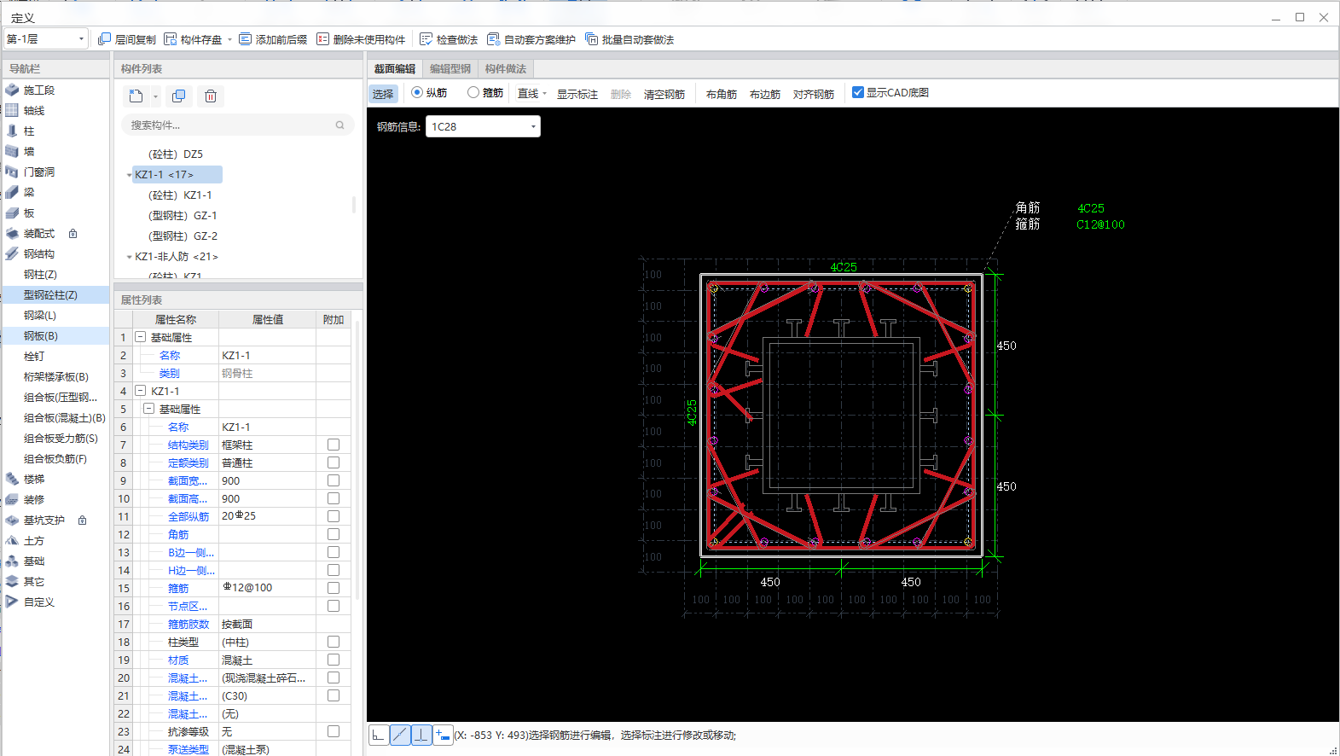Viewport: 1340px width, 756px height.
Task: Select 轴线 in the navigation tree
Action: (x=34, y=110)
